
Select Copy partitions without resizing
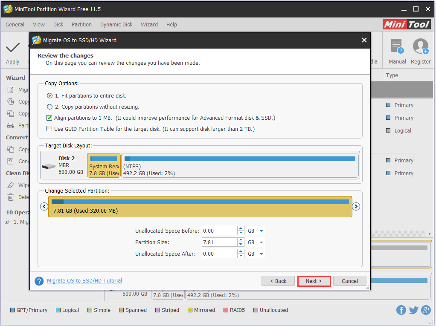coord(49,107)
